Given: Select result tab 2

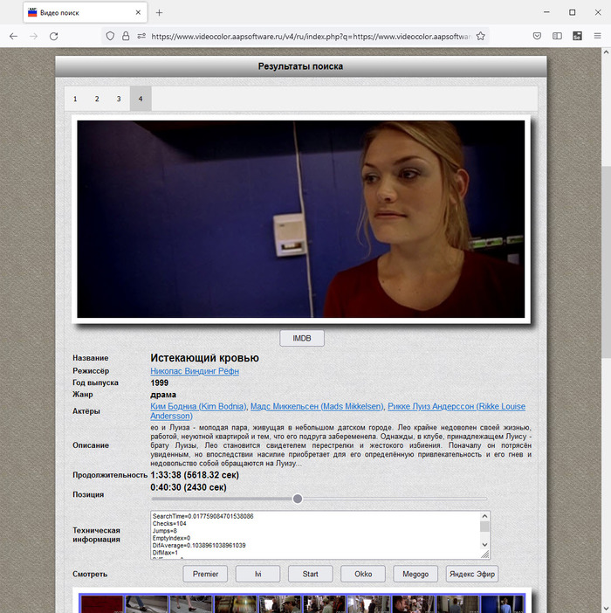Looking at the screenshot, I should (97, 99).
